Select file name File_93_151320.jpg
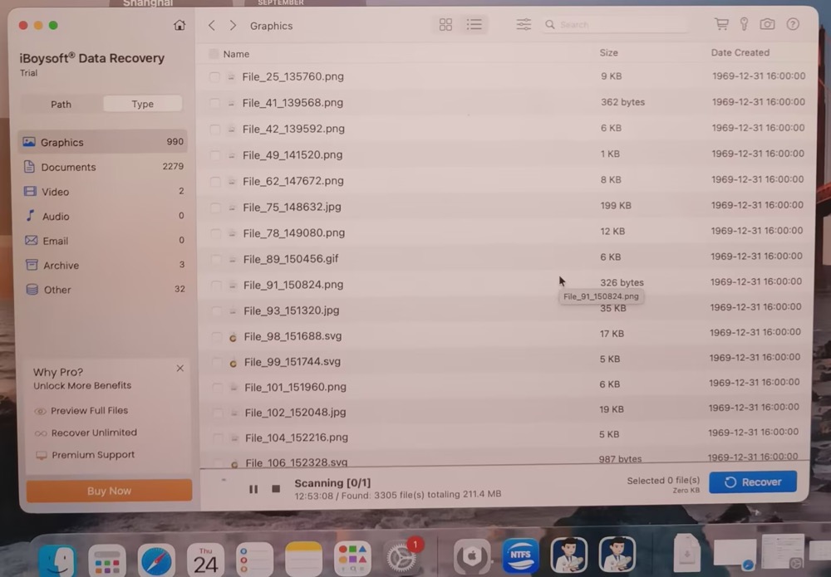The height and width of the screenshot is (577, 831). tap(292, 311)
